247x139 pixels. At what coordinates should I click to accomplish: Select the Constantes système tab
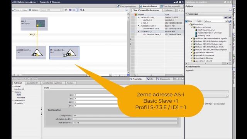[52, 83]
